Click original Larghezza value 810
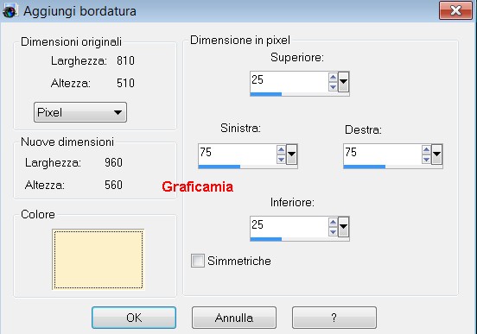The height and width of the screenshot is (334, 477). coord(125,60)
